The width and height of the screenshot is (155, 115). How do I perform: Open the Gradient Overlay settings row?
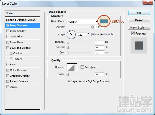(x=22, y=76)
